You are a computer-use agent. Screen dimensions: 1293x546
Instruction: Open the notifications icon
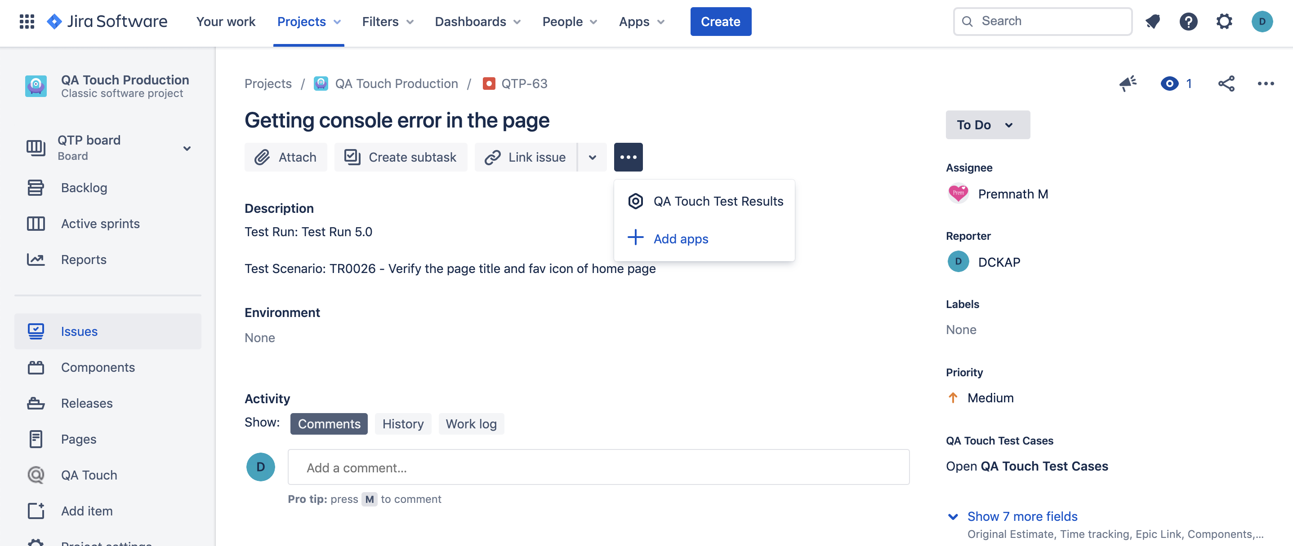click(x=1152, y=22)
